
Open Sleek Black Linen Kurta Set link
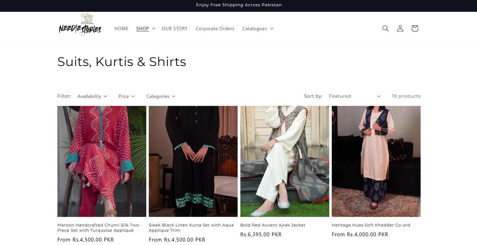pyautogui.click(x=191, y=228)
